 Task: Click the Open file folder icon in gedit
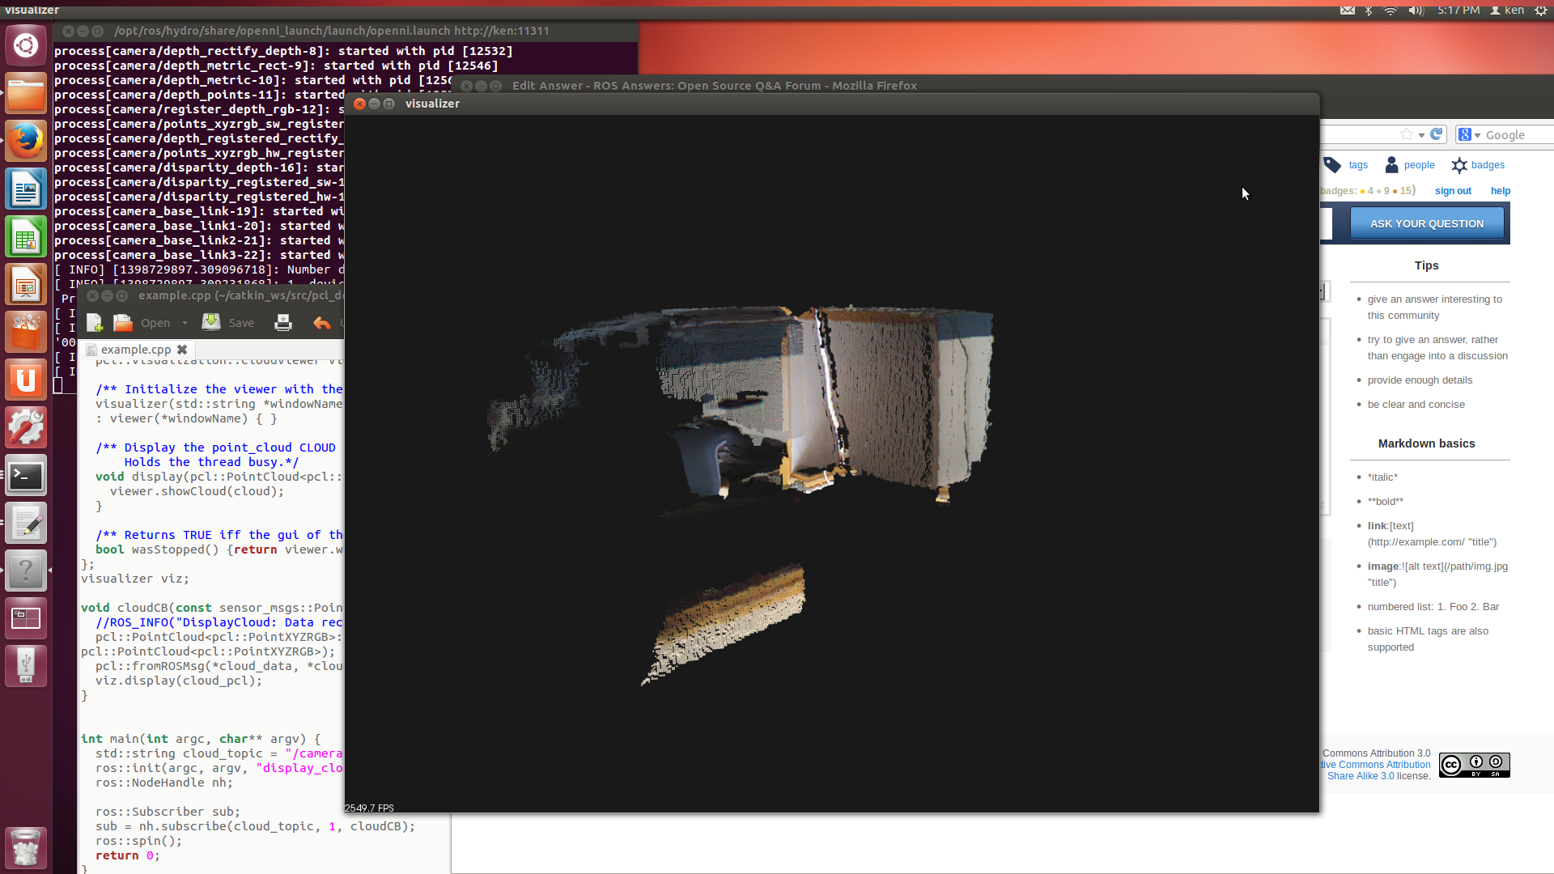point(123,323)
